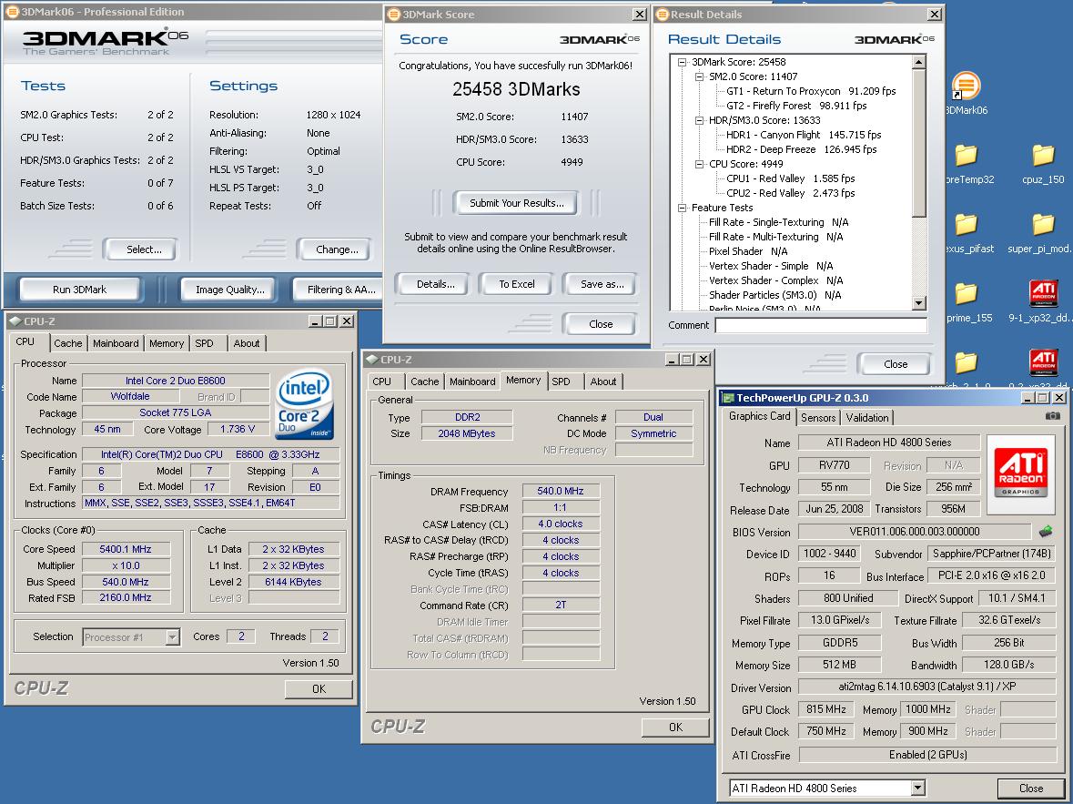
Task: Click the Intel Core 2 Duo logo
Action: [x=305, y=403]
